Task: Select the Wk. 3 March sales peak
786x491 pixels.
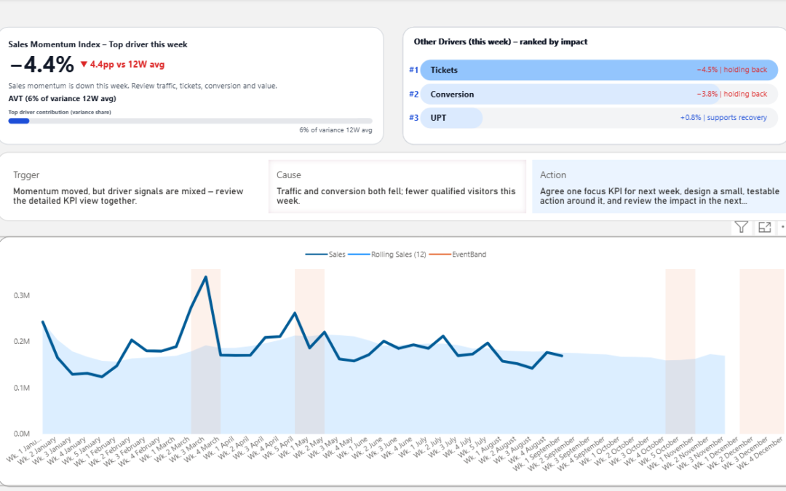Action: click(206, 277)
